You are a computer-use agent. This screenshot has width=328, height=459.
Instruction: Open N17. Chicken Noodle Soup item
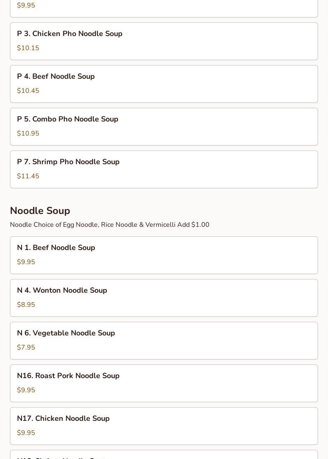(164, 426)
